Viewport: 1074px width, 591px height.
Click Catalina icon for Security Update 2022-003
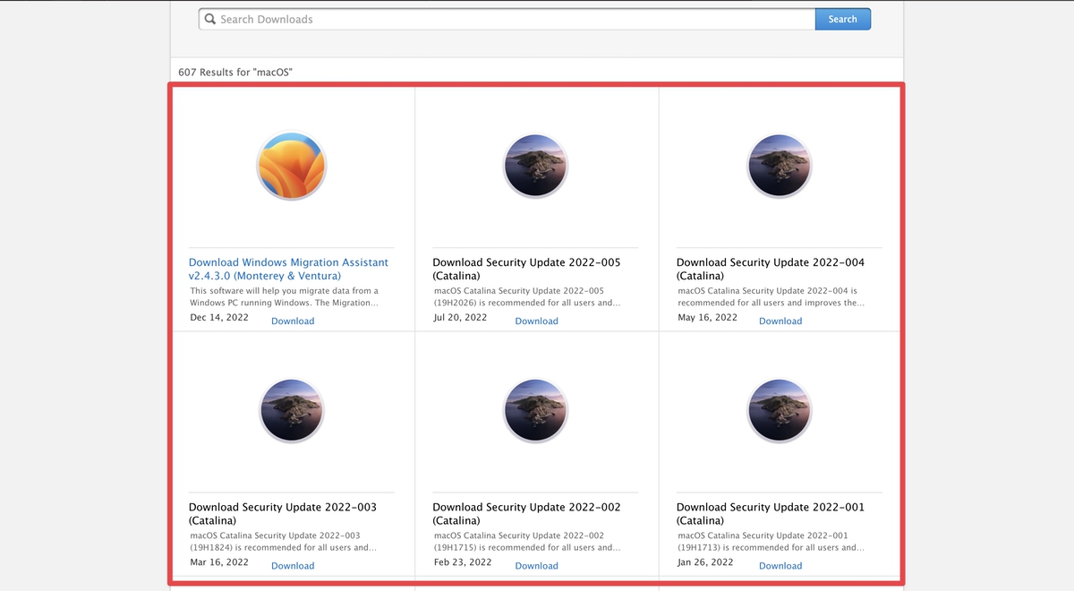tap(292, 410)
